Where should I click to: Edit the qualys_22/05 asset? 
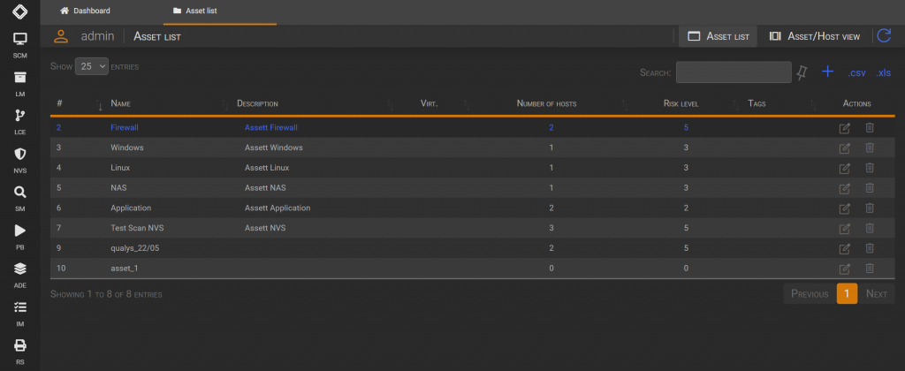click(844, 249)
